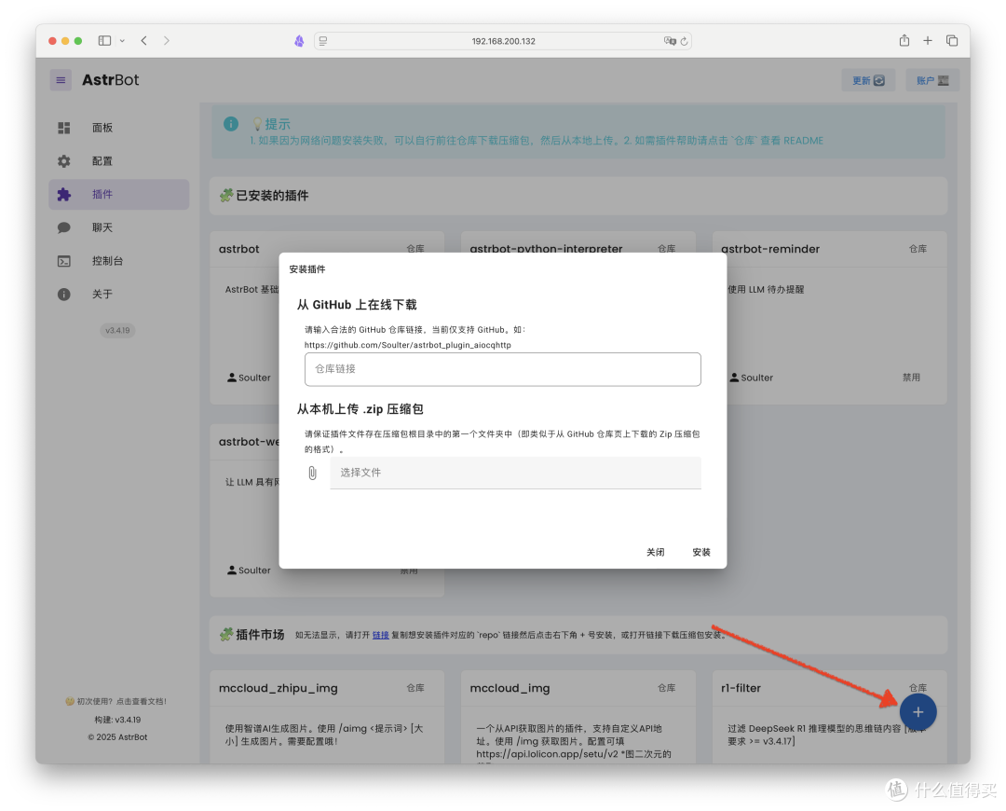This screenshot has width=1006, height=811.
Task: Open Safari sidebar dropdown chevron
Action: [x=122, y=40]
